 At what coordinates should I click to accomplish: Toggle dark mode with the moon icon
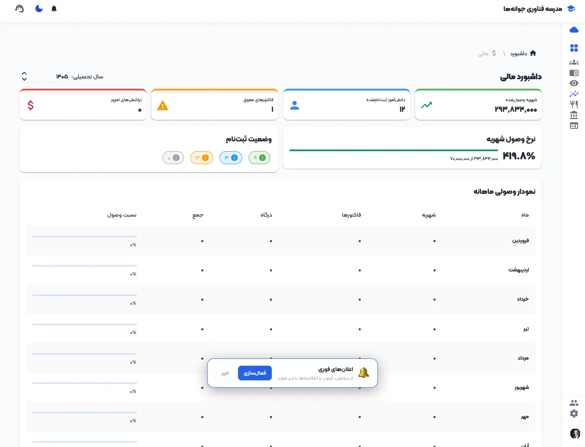pyautogui.click(x=39, y=9)
